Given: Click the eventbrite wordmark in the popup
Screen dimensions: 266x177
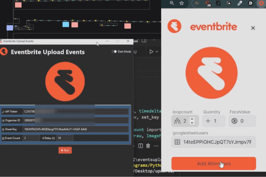Looking at the screenshot, I should (213, 27).
